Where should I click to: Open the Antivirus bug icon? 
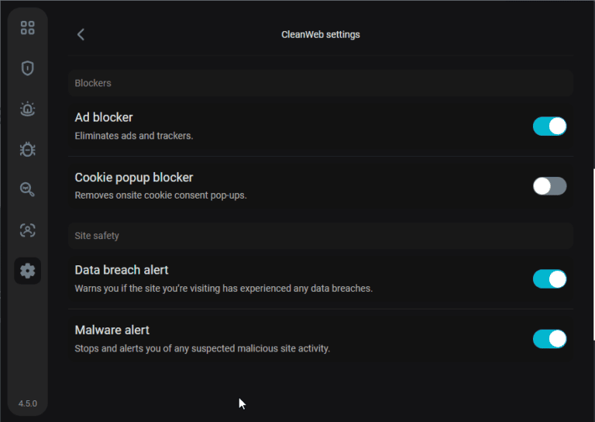(28, 149)
